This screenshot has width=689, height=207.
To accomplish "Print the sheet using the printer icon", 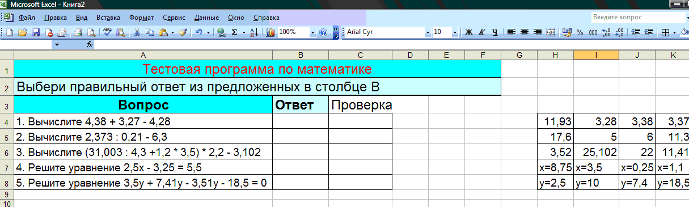I will [x=78, y=32].
